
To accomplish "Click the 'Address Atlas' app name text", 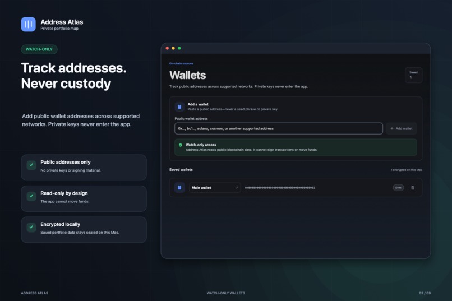I will coord(62,22).
